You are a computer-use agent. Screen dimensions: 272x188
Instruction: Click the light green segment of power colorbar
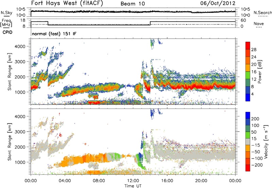[248, 75]
